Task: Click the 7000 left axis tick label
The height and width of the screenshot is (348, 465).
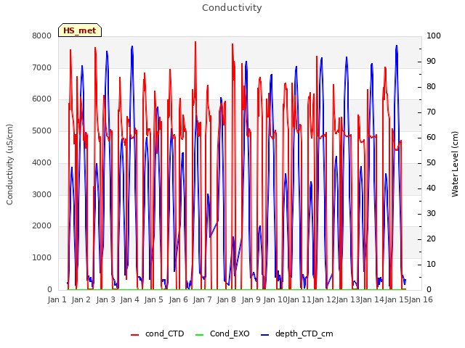Action: [42, 67]
